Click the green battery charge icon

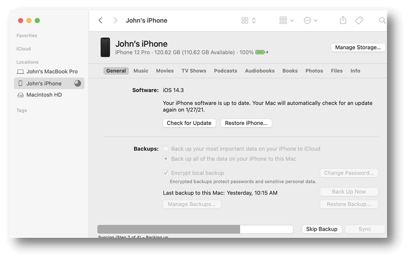click(260, 52)
